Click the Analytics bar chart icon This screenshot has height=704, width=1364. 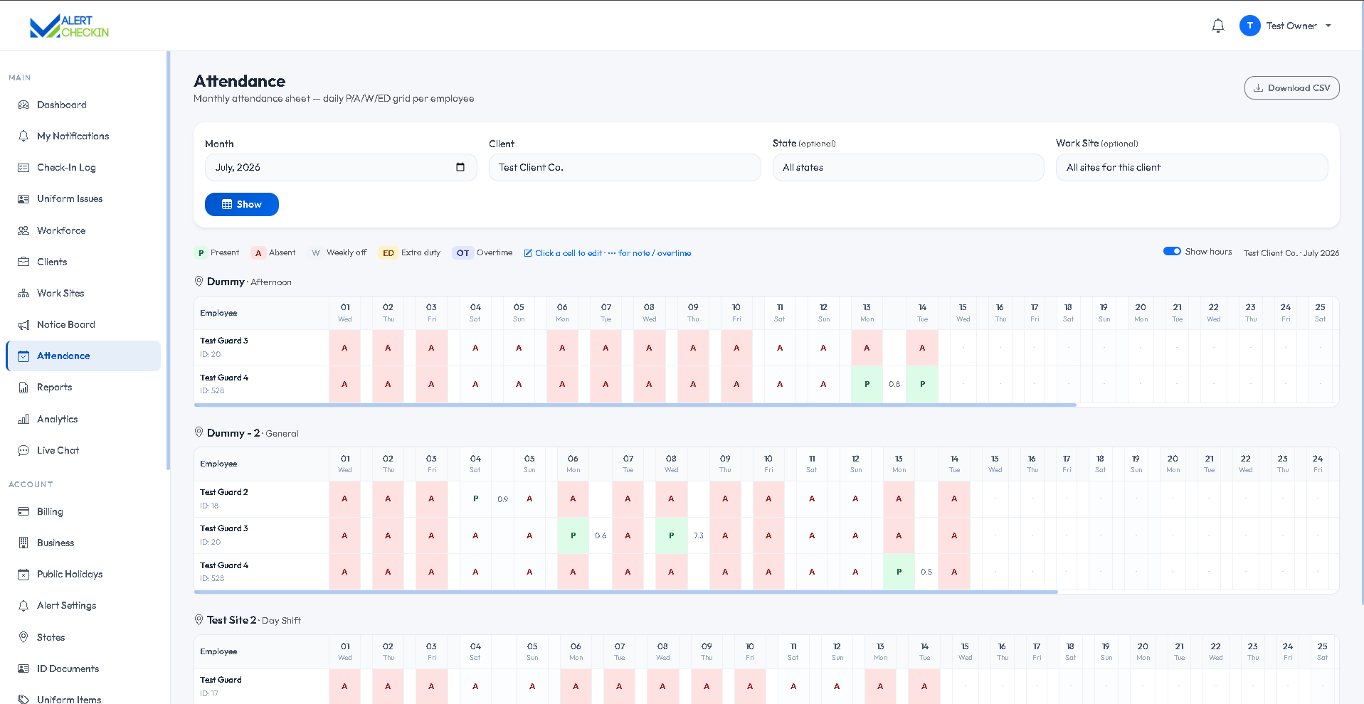pos(23,419)
